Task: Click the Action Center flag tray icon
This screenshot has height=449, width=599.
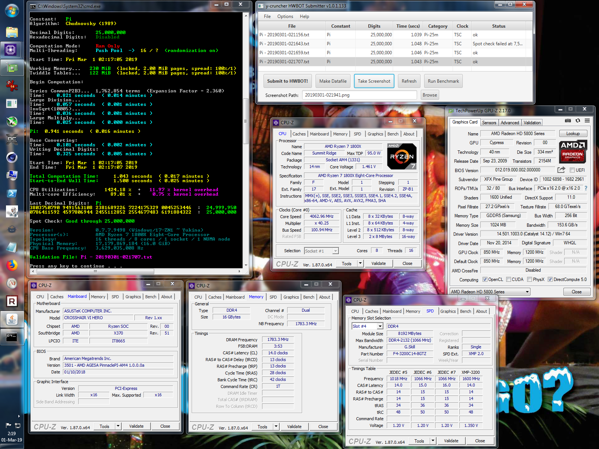Action: (8, 425)
